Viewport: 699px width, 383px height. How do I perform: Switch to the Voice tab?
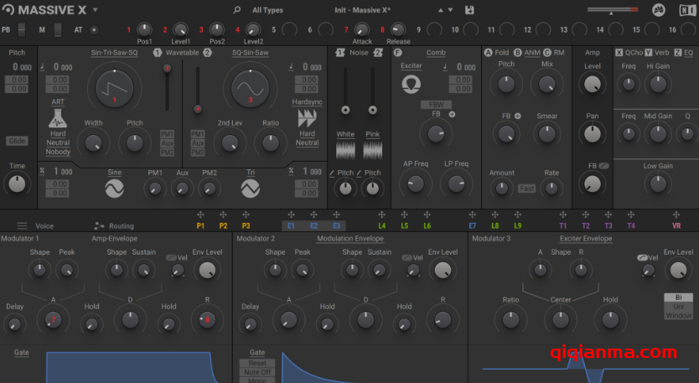(44, 226)
